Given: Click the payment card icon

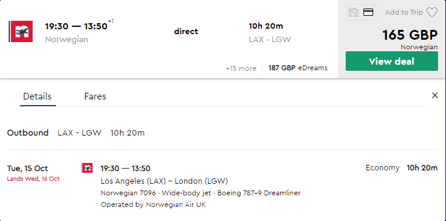Looking at the screenshot, I should (x=368, y=12).
